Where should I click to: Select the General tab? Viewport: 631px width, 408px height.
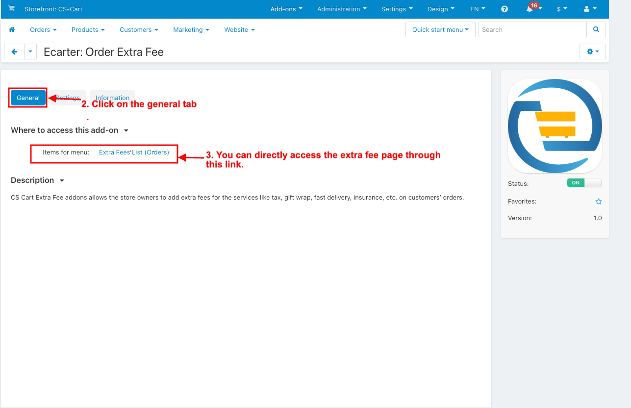[28, 98]
